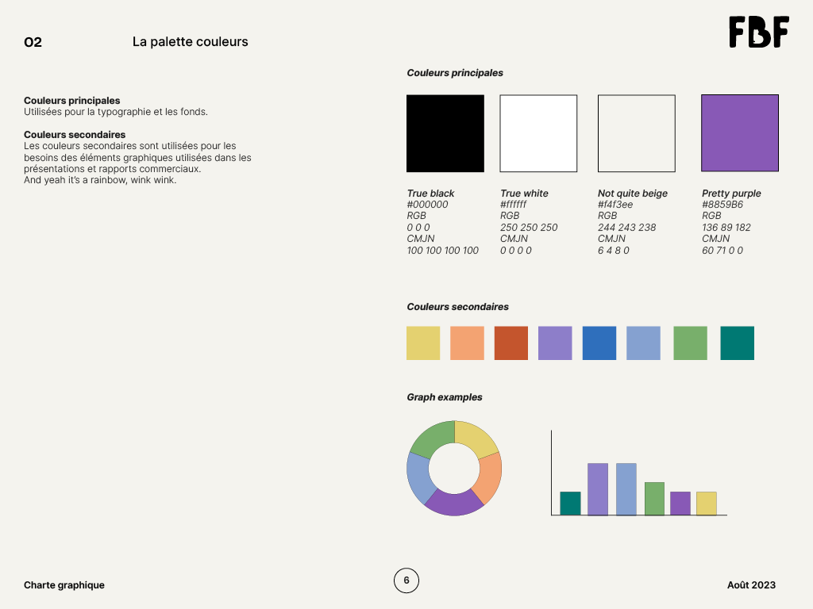Click the Graph examples heading
Image resolution: width=813 pixels, height=609 pixels.
(445, 397)
